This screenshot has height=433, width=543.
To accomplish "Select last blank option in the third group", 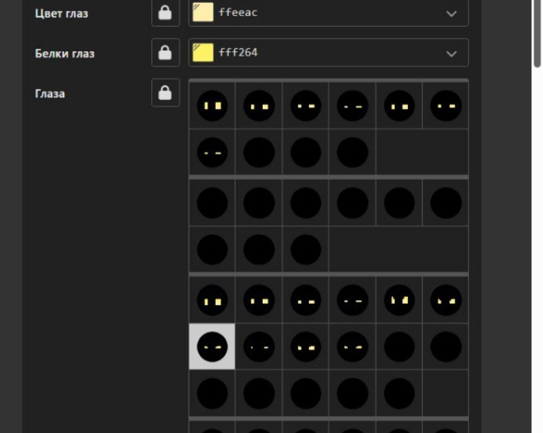I will [x=399, y=393].
